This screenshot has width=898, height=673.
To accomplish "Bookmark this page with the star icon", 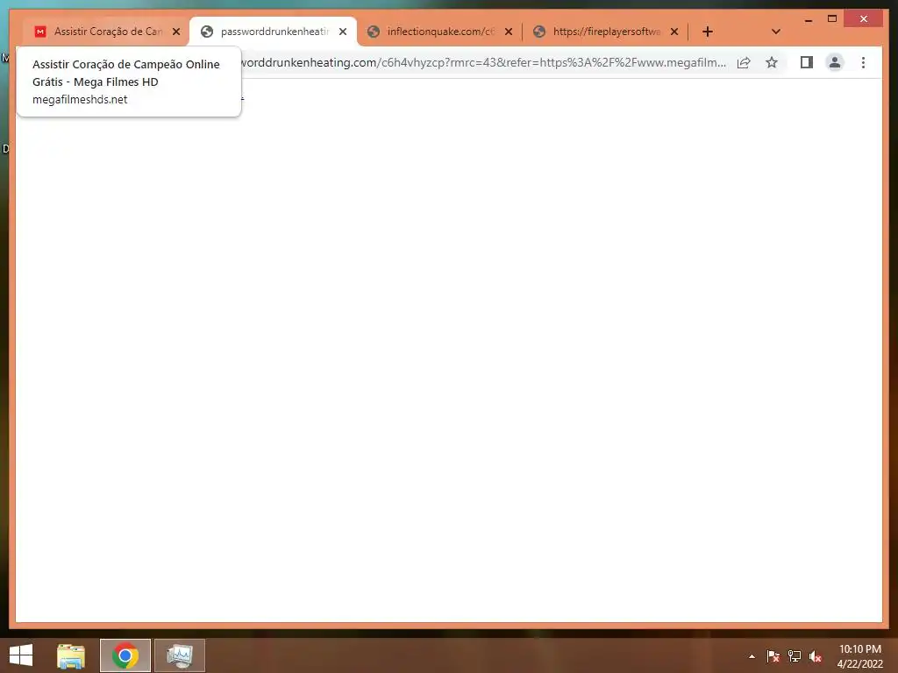I will point(772,62).
